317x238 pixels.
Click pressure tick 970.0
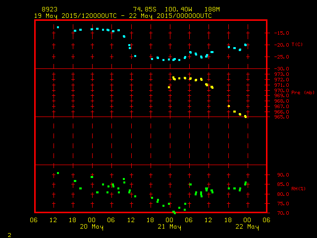(282, 90)
